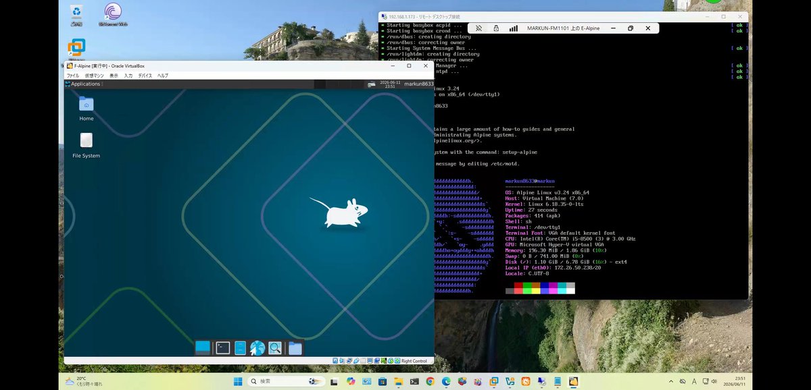The height and width of the screenshot is (390, 811).
Task: Open Microsoft Store from the taskbar
Action: 383,381
